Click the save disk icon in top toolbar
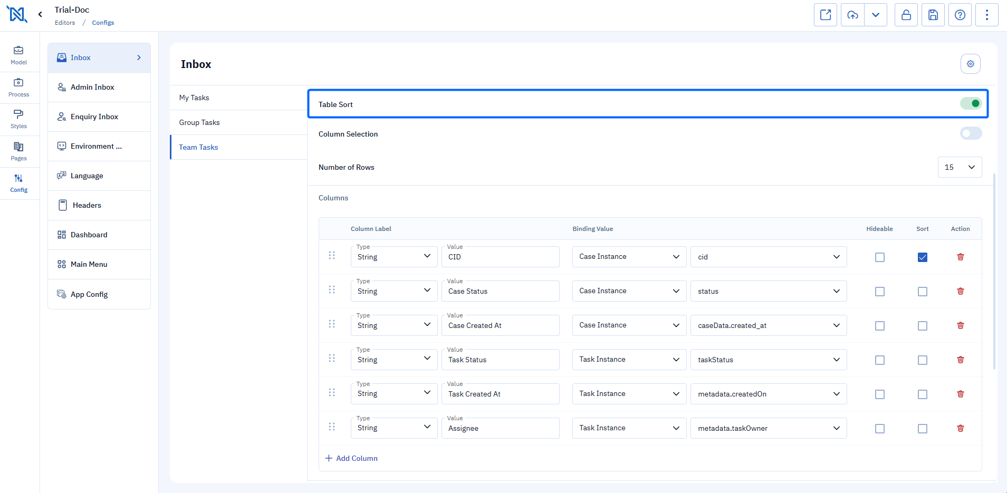Image resolution: width=1007 pixels, height=493 pixels. tap(933, 15)
